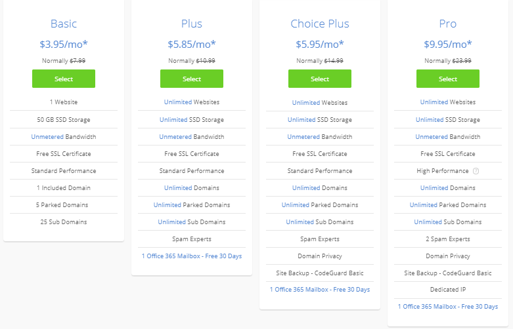Click help icon beside High Performance
Image resolution: width=513 pixels, height=329 pixels.
476,171
